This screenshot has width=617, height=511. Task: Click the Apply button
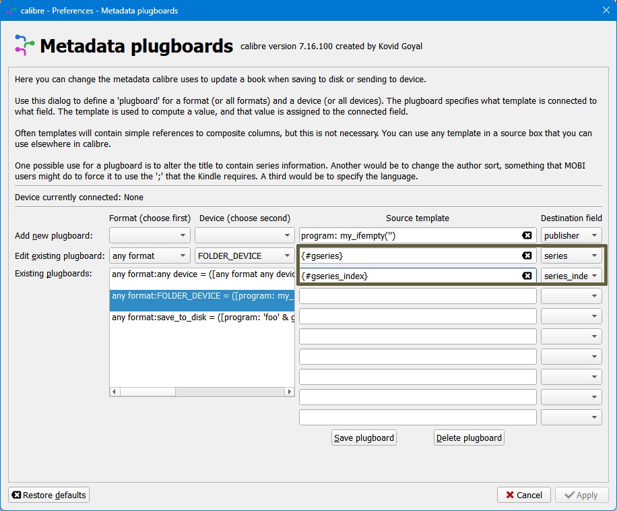point(581,495)
